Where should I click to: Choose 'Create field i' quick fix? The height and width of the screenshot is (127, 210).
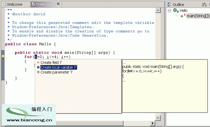(51, 63)
